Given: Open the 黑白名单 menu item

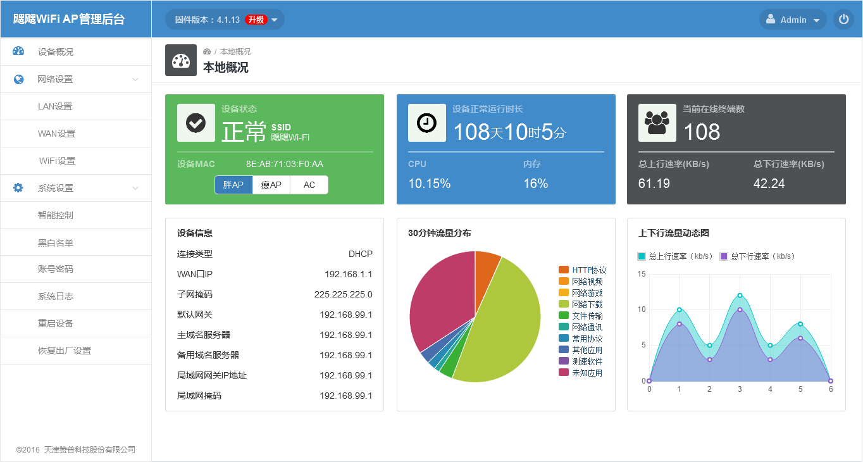Looking at the screenshot, I should coord(56,242).
